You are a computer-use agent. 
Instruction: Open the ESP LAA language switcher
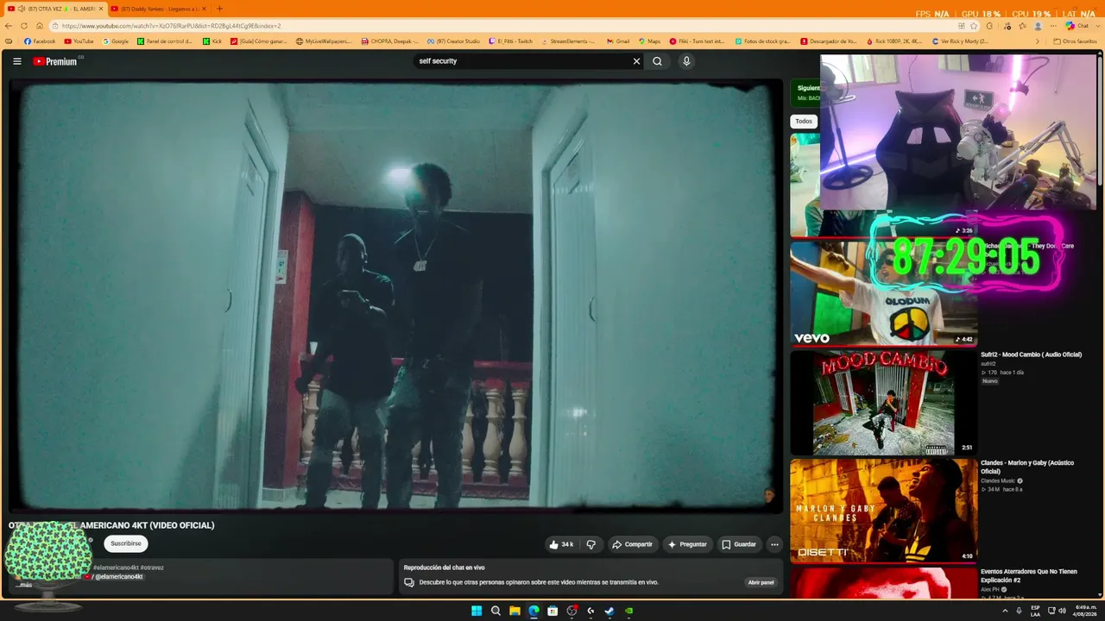coord(1035,611)
